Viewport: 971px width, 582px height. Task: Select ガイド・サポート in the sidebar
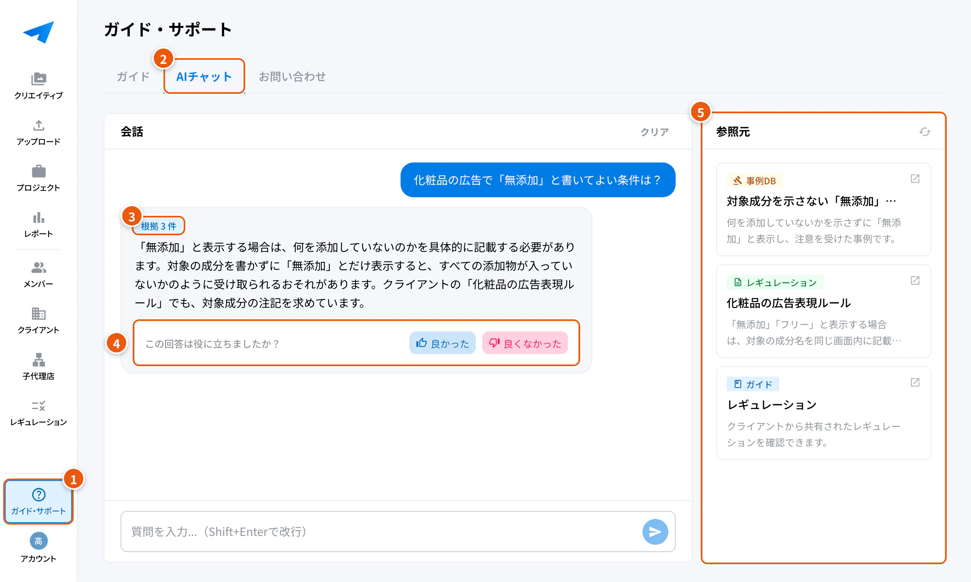pyautogui.click(x=38, y=502)
